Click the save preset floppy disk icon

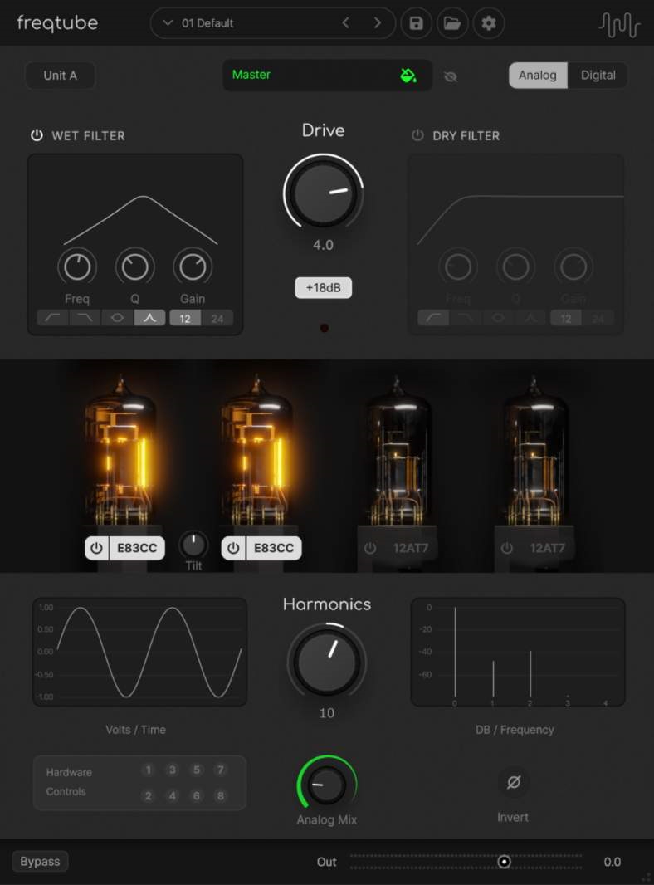pos(416,23)
